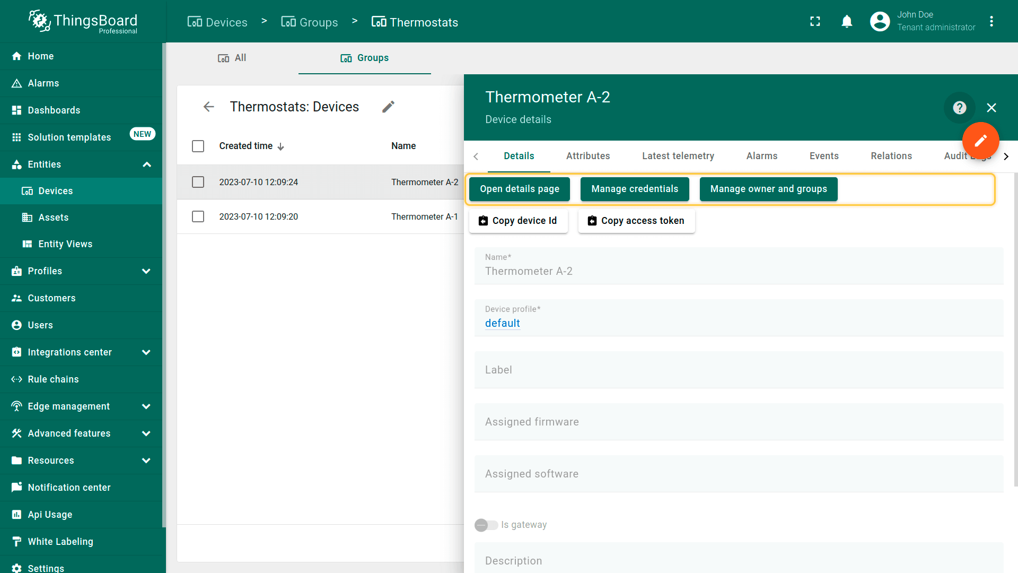This screenshot has width=1018, height=573.
Task: Copy access token button
Action: 636,221
